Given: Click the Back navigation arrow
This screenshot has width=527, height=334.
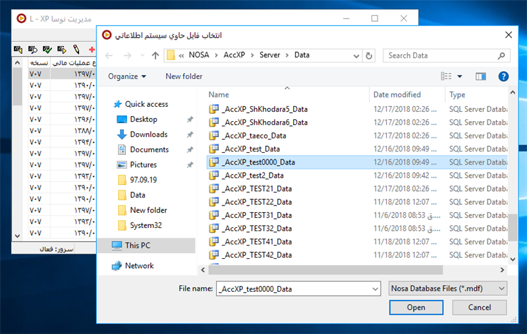Looking at the screenshot, I should point(109,55).
